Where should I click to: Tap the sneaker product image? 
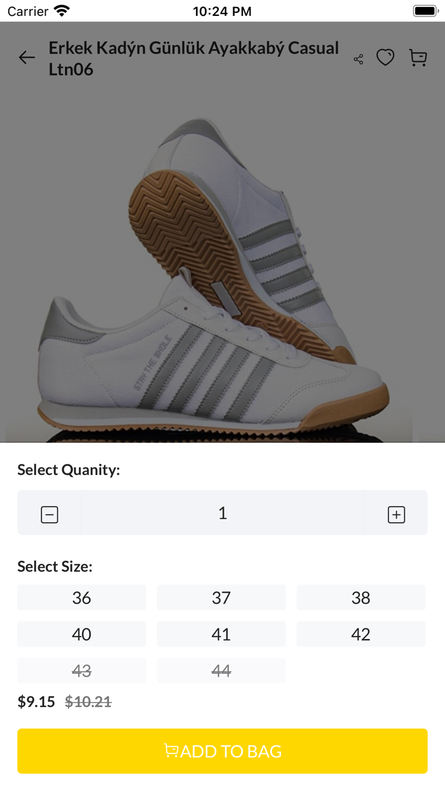tap(216, 273)
